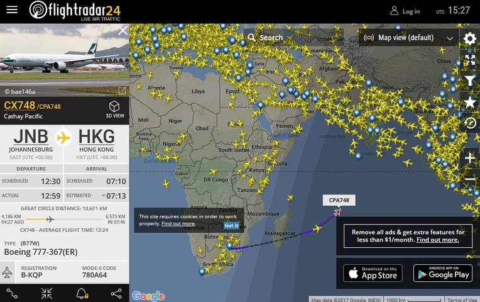Click registration B-KQP
The image size is (480, 302).
point(31,275)
